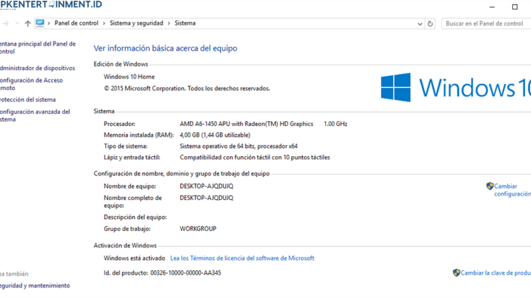This screenshot has height=298, width=531.
Task: Click 'Cambiar configuración' link
Action: click(x=512, y=190)
